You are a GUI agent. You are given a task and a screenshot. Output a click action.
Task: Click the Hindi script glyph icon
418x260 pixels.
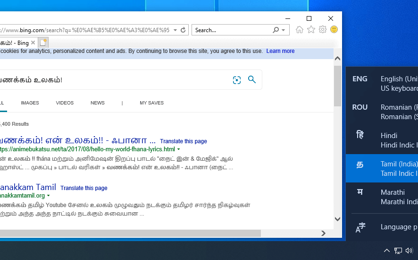(360, 134)
